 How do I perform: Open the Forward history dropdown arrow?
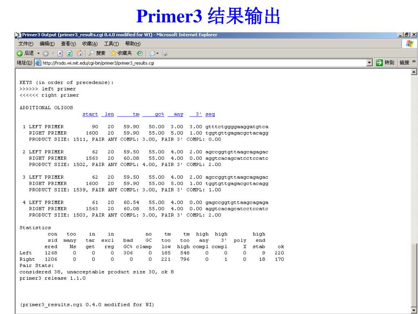point(53,54)
